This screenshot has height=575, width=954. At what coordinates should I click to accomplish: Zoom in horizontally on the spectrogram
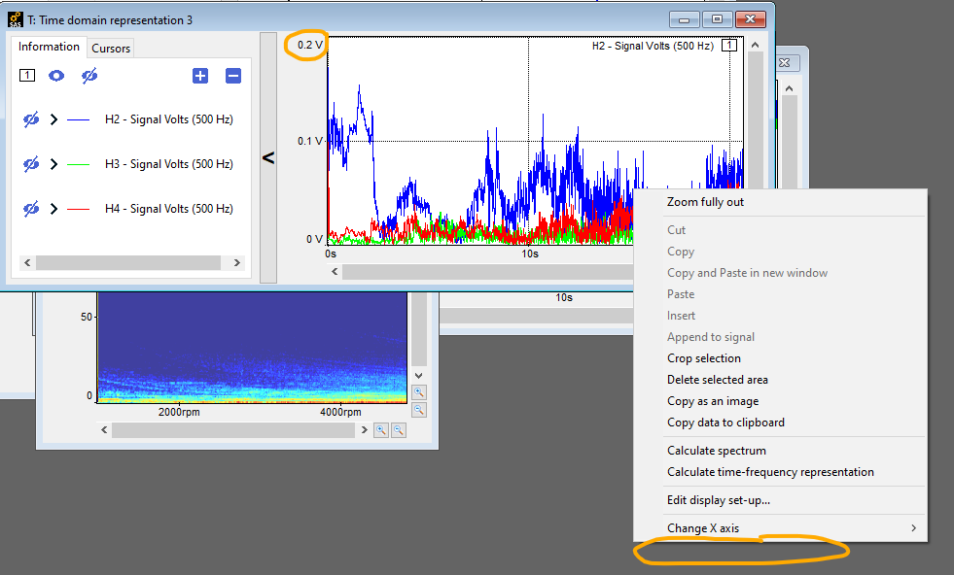click(x=381, y=430)
